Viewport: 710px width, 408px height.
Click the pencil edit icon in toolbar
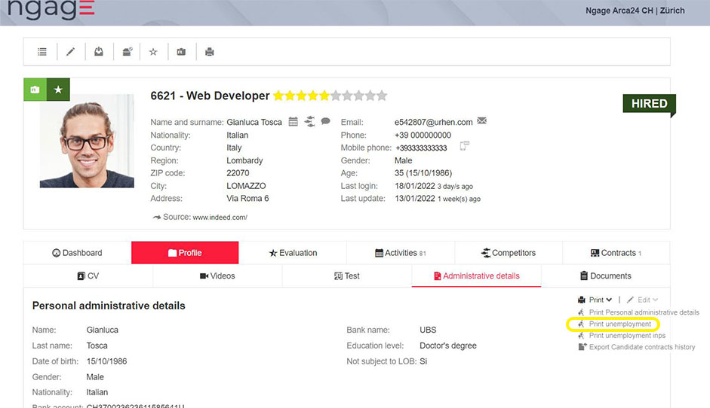click(x=71, y=52)
